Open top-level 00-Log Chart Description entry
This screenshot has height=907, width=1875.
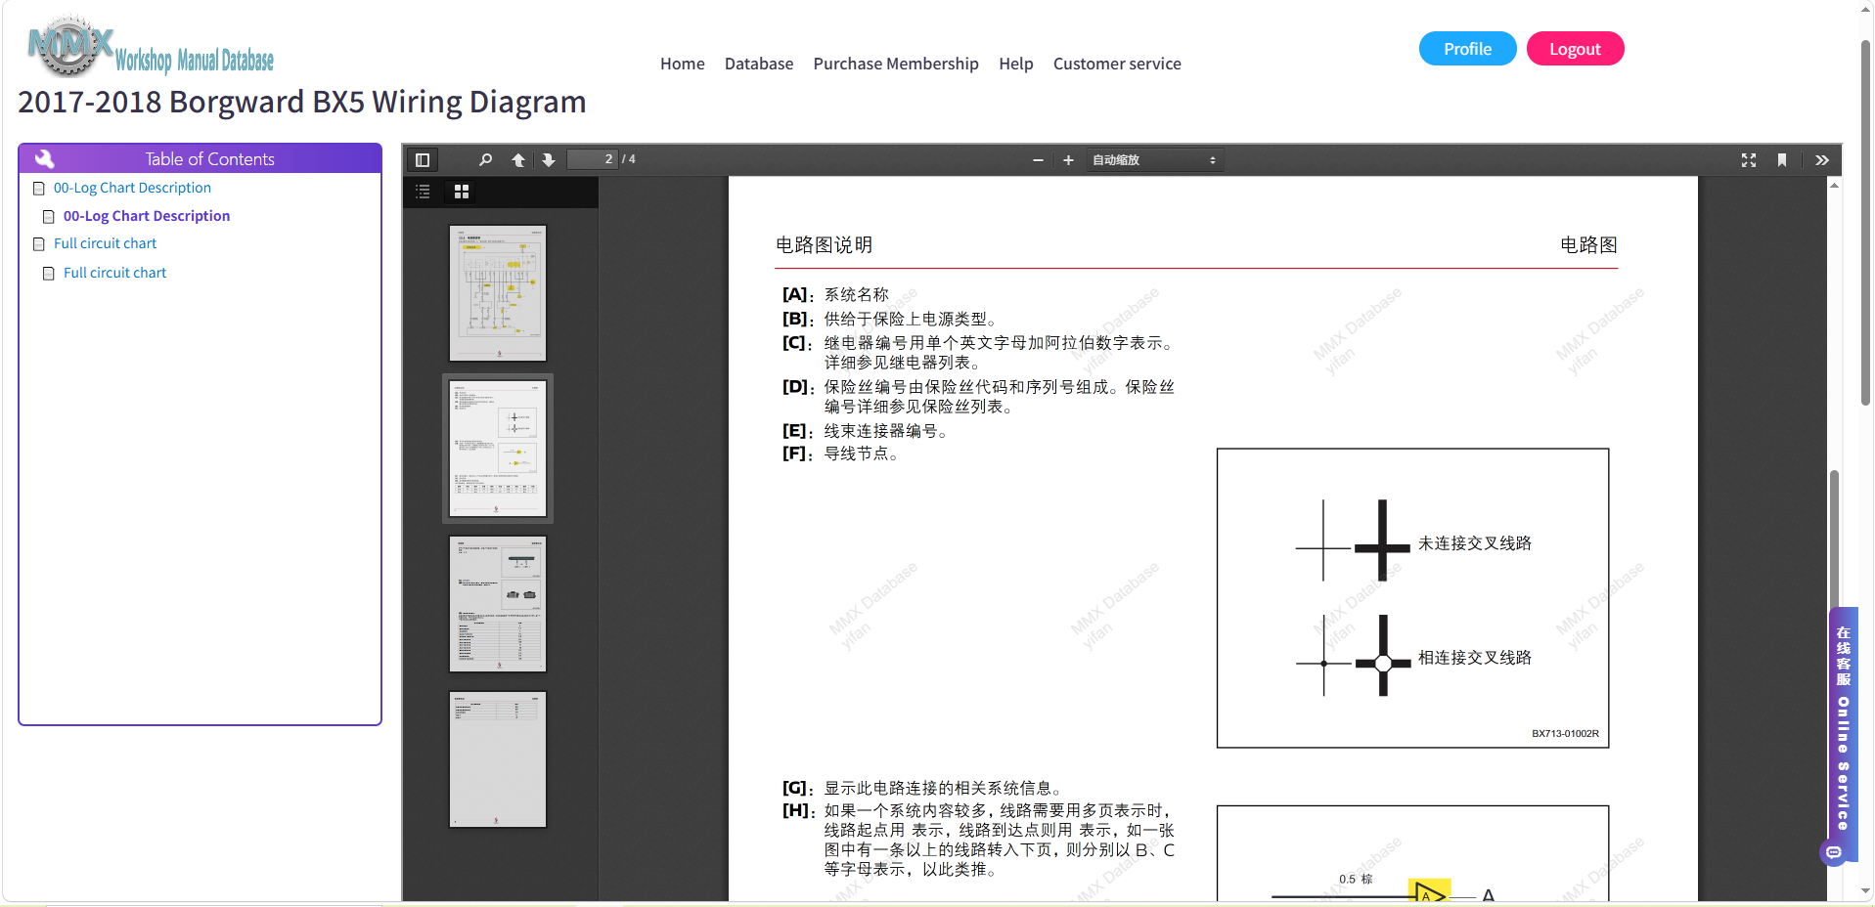132,188
